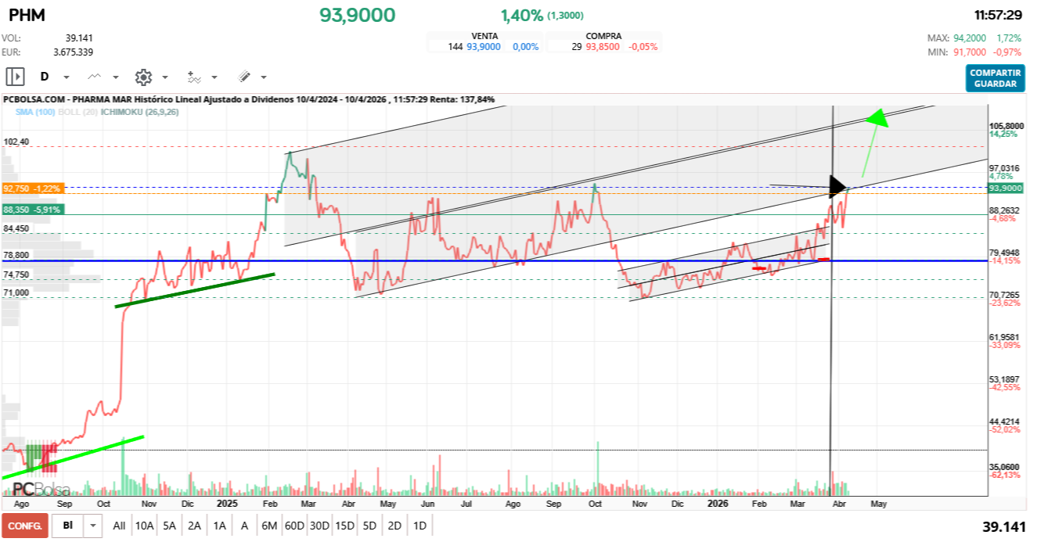The height and width of the screenshot is (542, 1037).
Task: Select the drawing pencil tool icon
Action: point(244,77)
